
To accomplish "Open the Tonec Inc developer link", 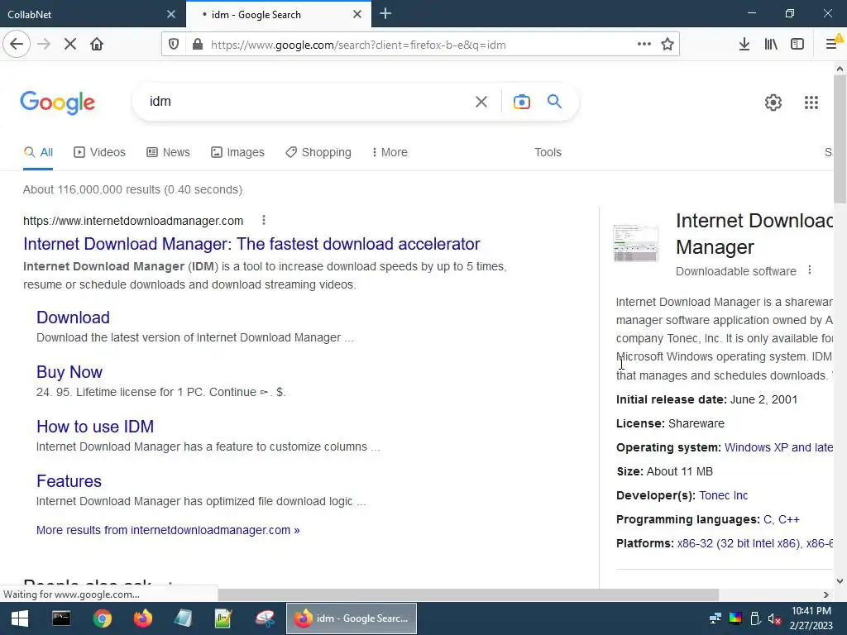I will (x=723, y=495).
